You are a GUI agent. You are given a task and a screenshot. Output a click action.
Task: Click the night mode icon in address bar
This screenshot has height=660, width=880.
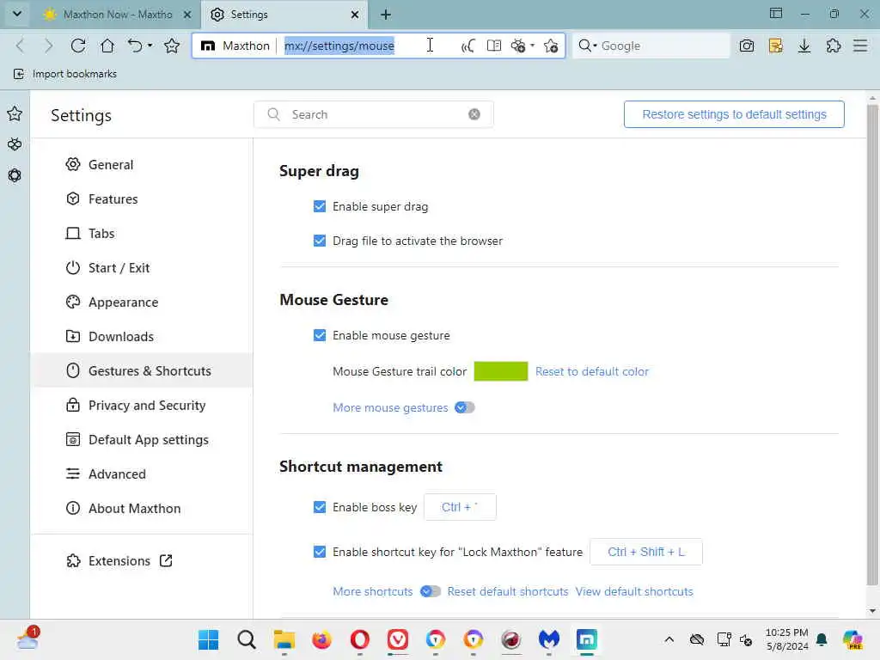pyautogui.click(x=518, y=46)
